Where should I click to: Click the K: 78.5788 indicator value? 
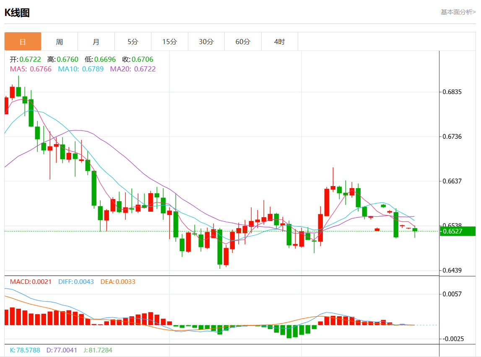point(25,350)
